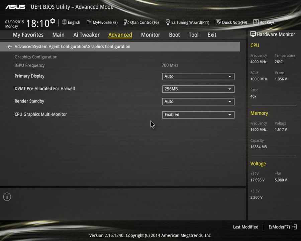Change DVMT Pre-Allocated memory size

[198, 89]
